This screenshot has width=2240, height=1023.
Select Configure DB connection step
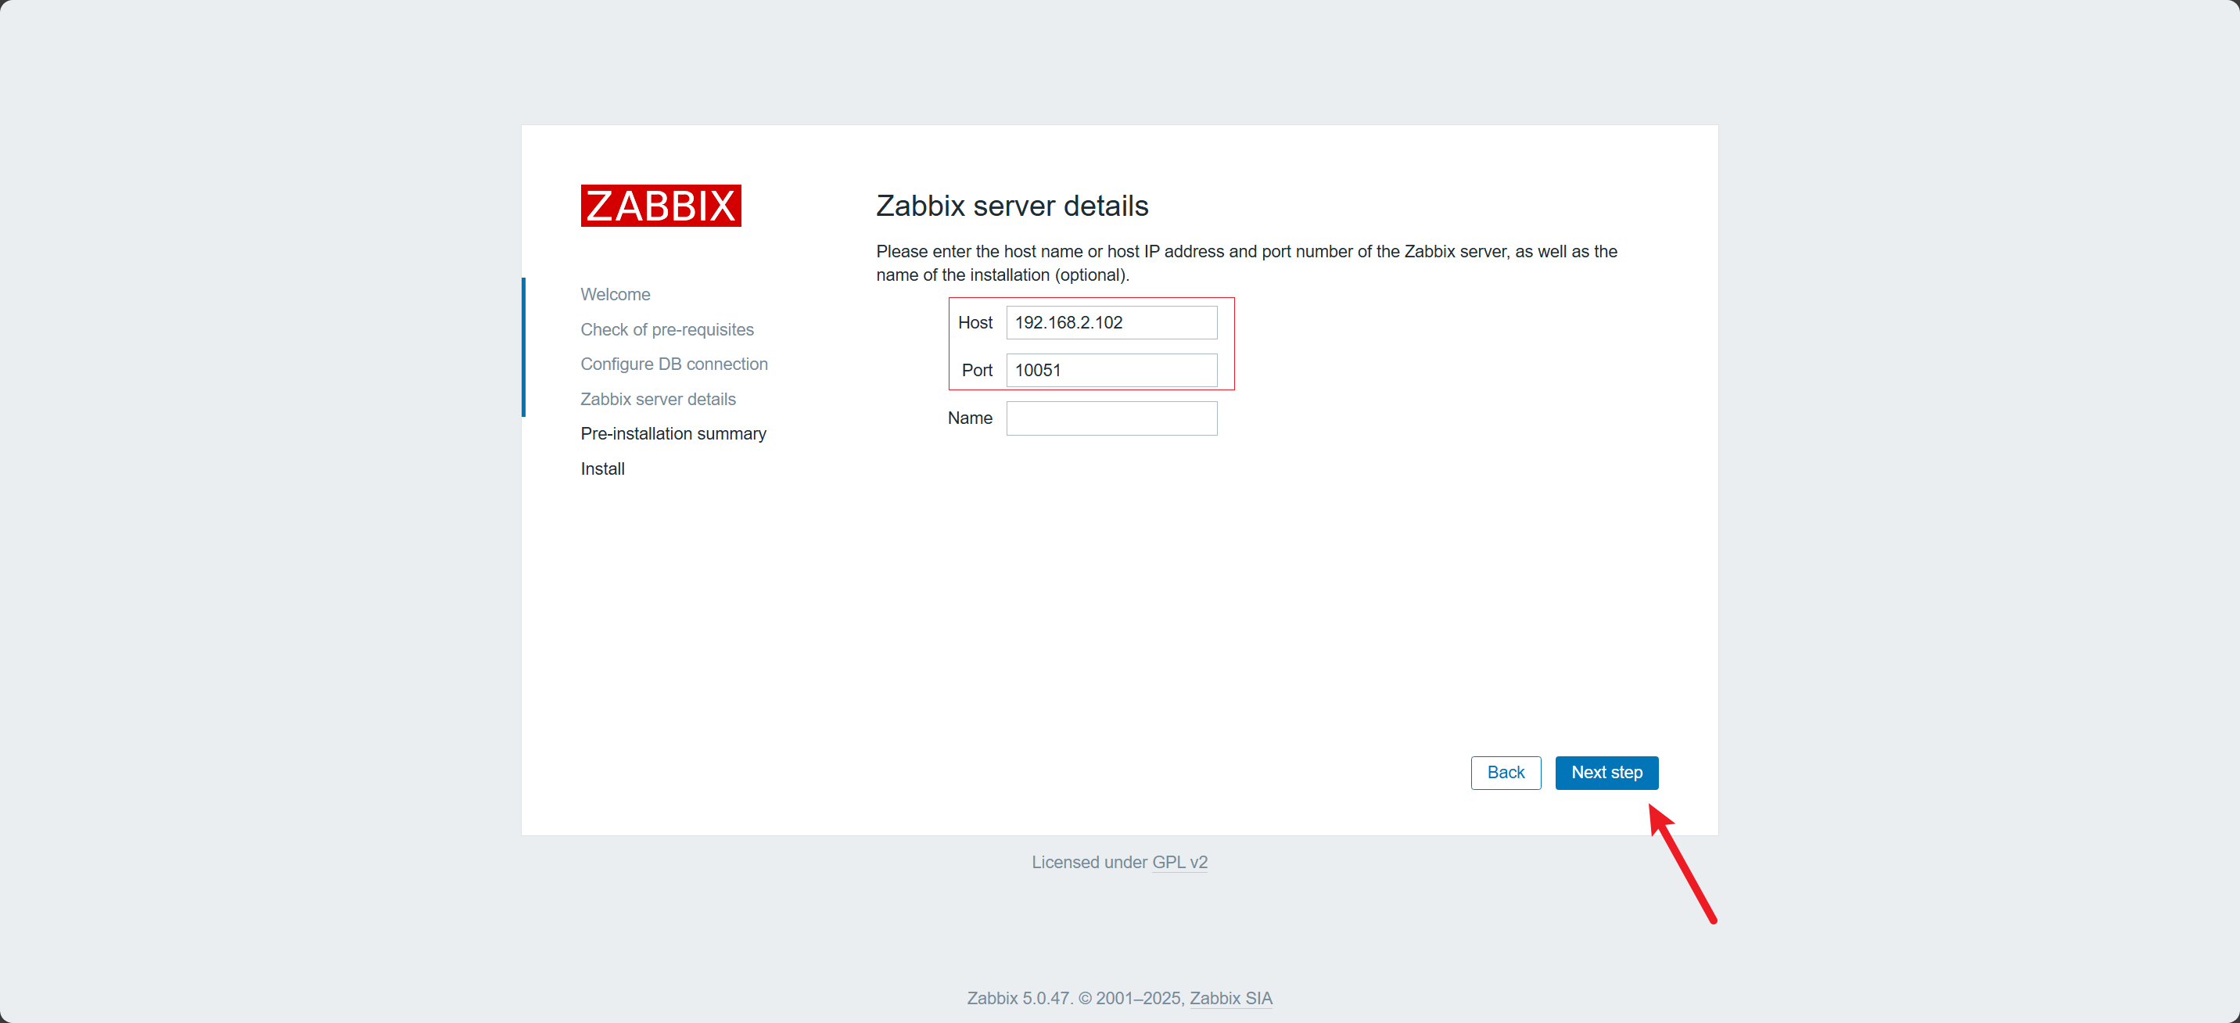tap(674, 364)
